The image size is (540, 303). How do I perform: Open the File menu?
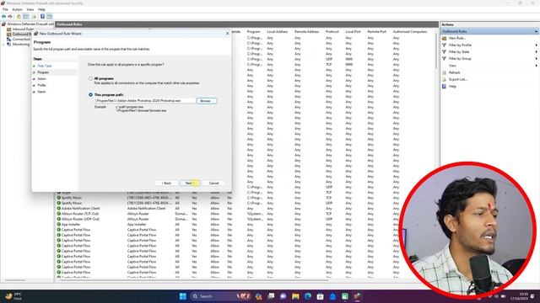coord(5,9)
